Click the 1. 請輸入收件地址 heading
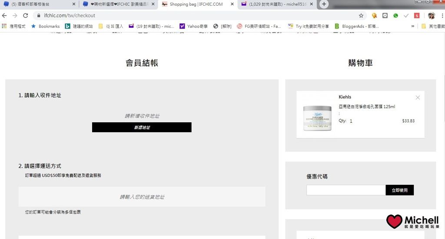 pyautogui.click(x=40, y=95)
